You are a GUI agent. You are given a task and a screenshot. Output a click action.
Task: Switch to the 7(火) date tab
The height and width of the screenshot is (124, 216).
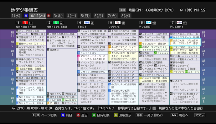112,16
